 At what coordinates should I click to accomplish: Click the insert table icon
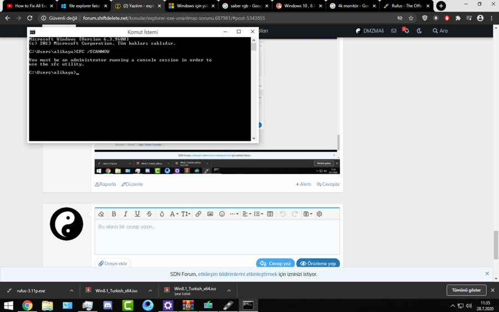pos(270,214)
